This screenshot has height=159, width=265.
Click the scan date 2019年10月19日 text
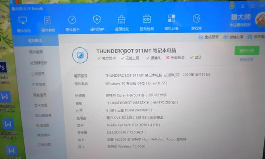(x=196, y=75)
